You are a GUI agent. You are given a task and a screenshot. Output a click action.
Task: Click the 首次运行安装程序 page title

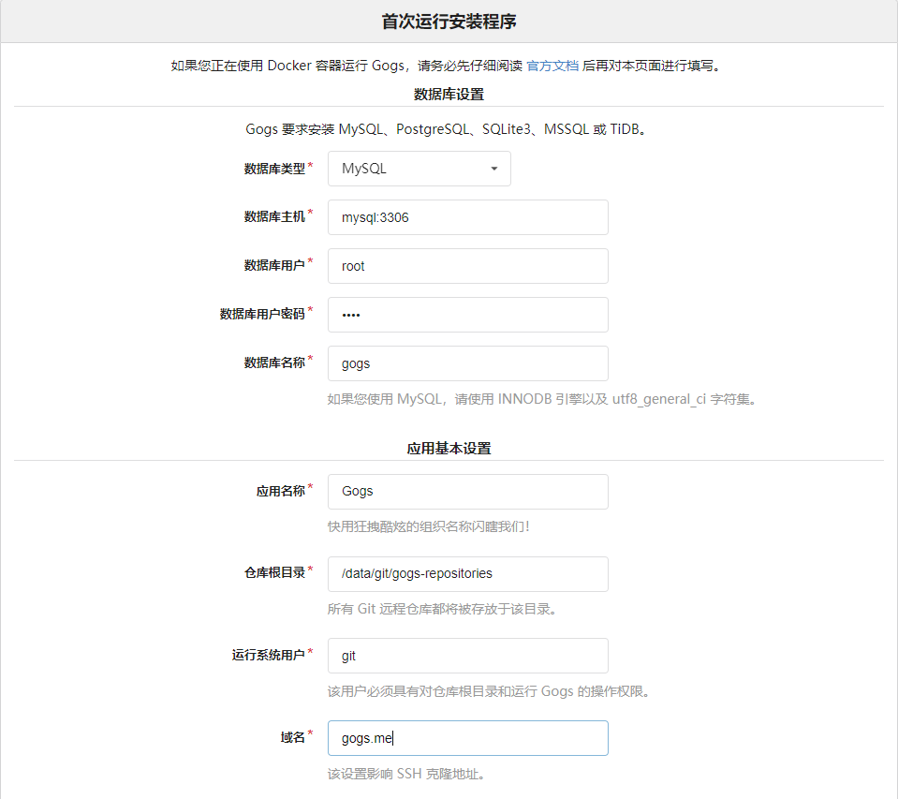[x=449, y=22]
